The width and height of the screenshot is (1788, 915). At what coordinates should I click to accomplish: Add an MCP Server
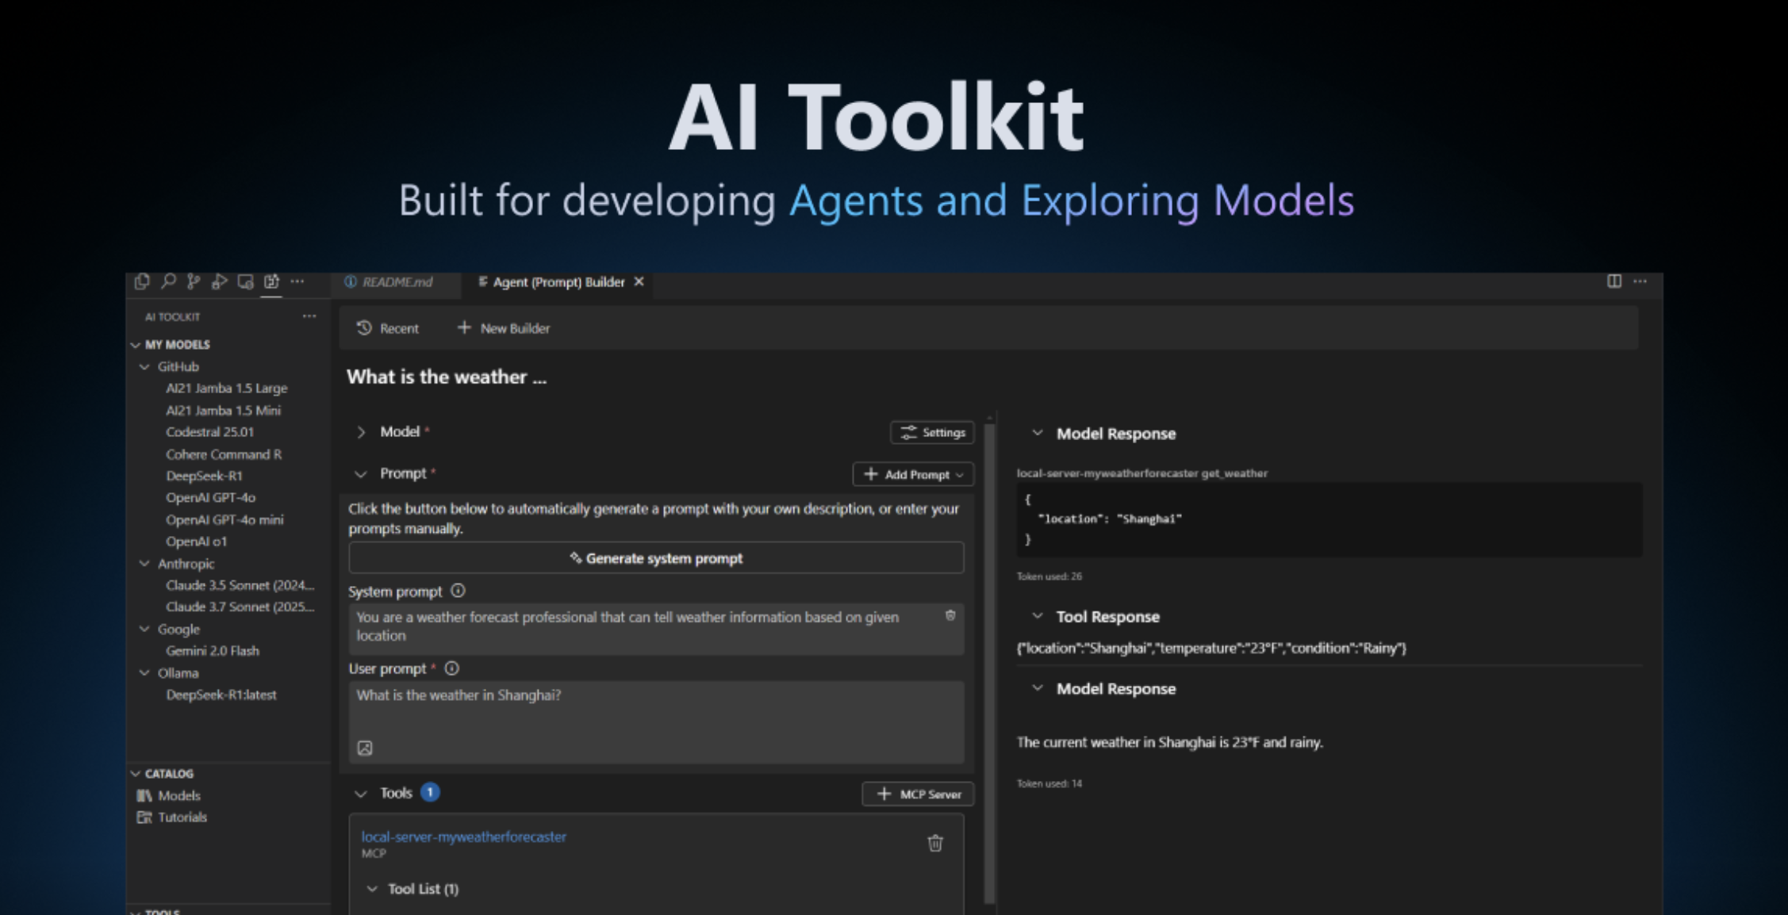pyautogui.click(x=918, y=794)
